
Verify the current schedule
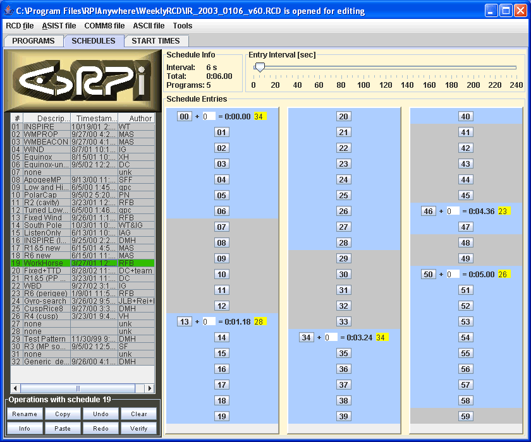coord(139,429)
